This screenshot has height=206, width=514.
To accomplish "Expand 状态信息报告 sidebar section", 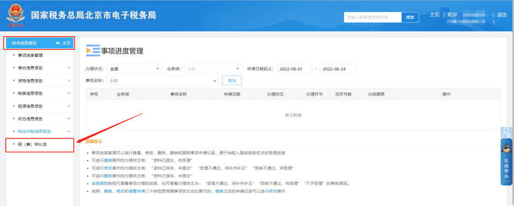I will (40, 118).
